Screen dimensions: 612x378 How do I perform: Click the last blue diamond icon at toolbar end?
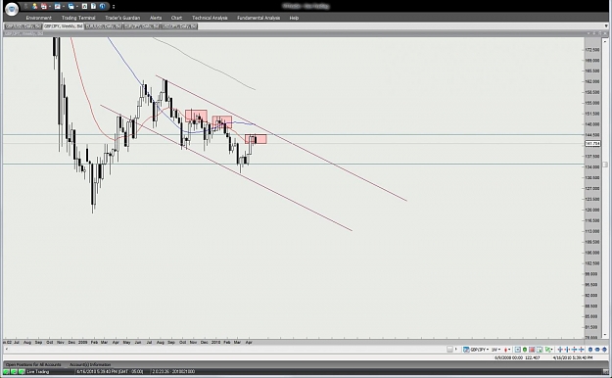pos(604,350)
